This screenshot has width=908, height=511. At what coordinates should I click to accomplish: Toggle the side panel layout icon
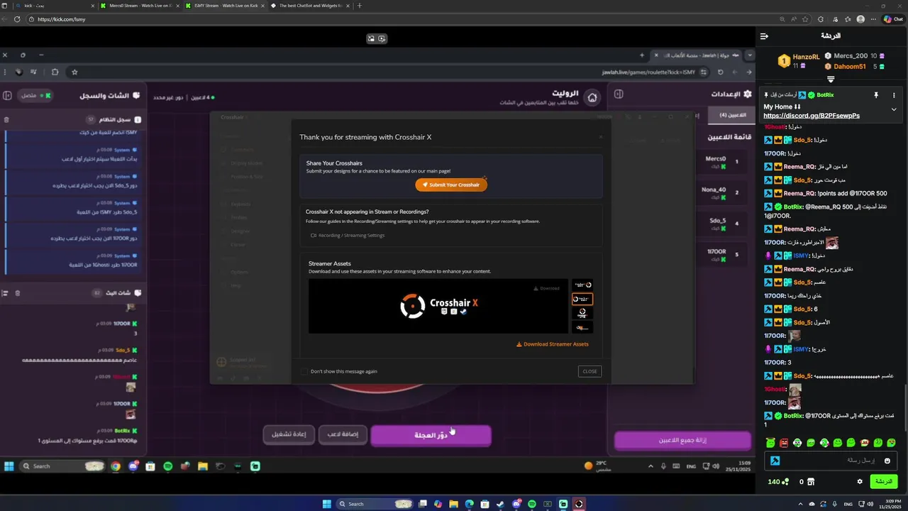[x=618, y=94]
